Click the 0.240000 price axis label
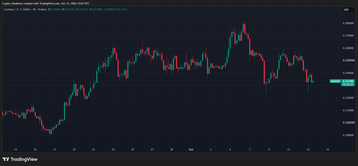358x166 pixels. tap(348, 73)
